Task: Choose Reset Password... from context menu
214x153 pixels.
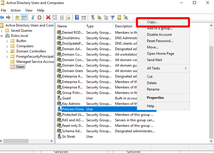Action: click(x=163, y=41)
